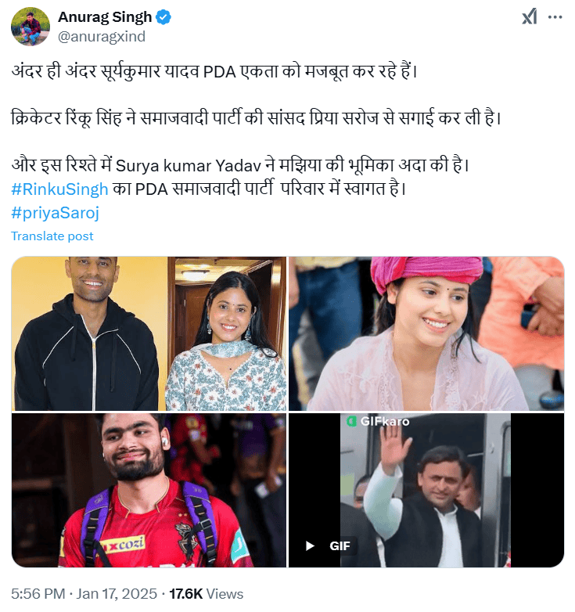The image size is (575, 612).
Task: Click the GIF label badge
Action: (x=340, y=545)
